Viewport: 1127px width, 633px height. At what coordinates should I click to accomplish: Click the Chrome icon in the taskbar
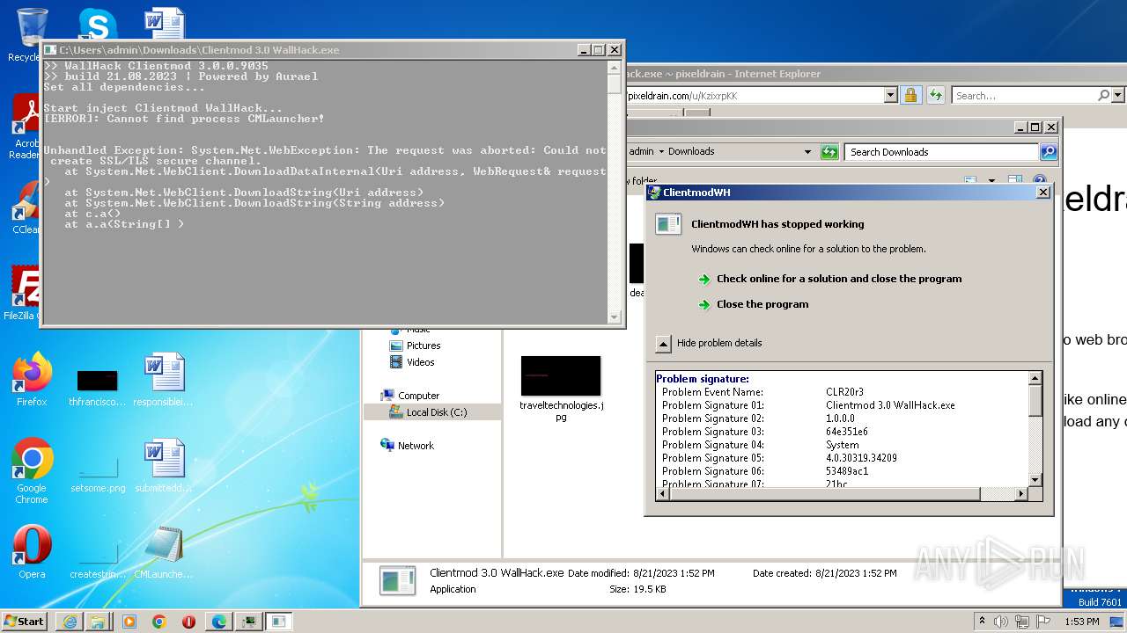pyautogui.click(x=158, y=622)
